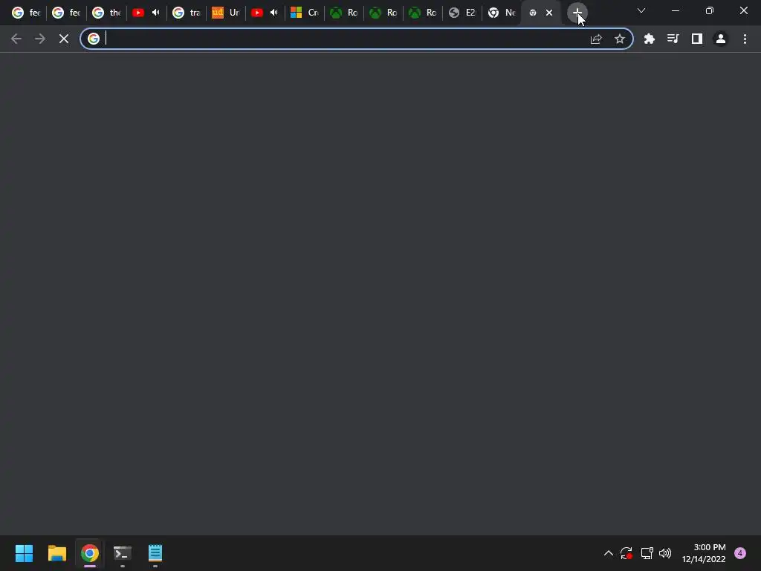Open File Explorer from taskbar
Screen dimensions: 761x571
coord(56,553)
